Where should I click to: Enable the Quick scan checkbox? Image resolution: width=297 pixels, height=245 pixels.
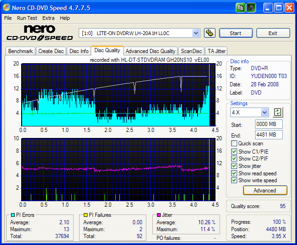click(x=234, y=143)
